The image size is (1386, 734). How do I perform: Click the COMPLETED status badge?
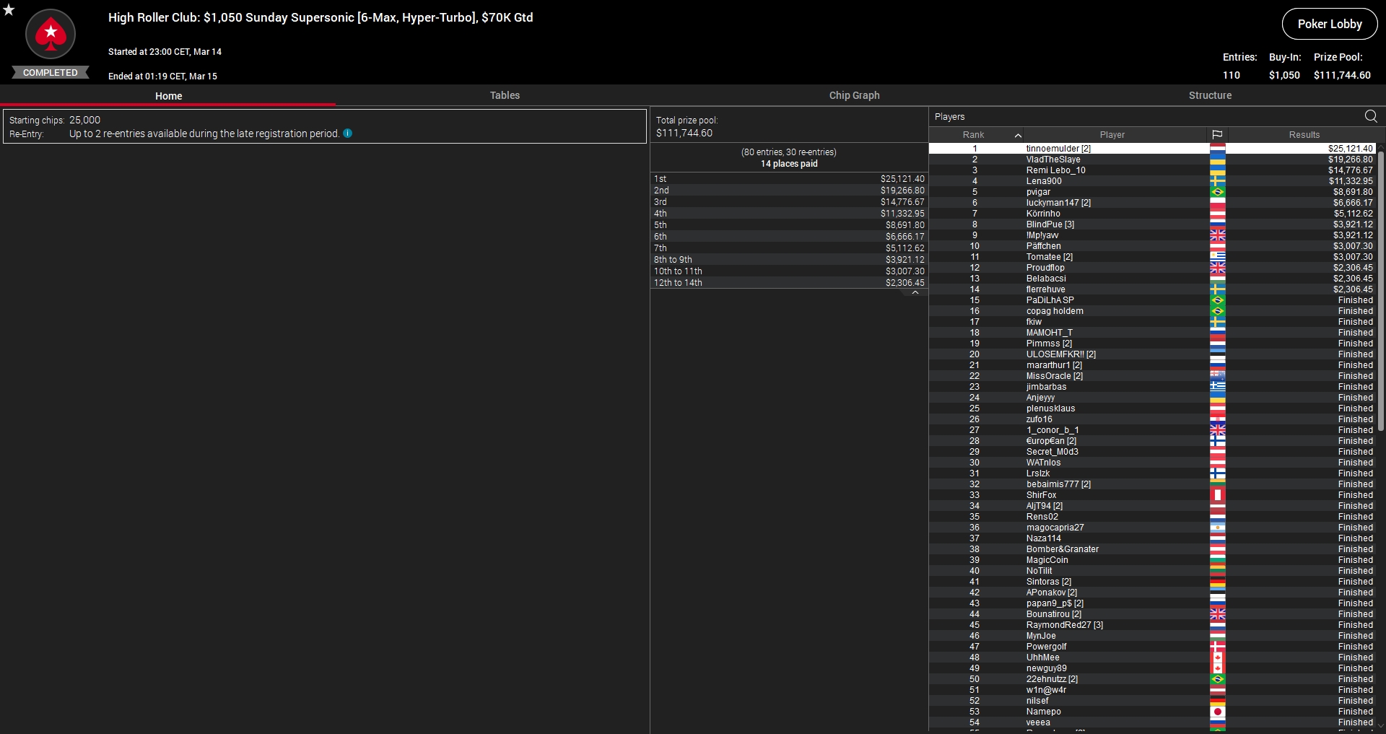coord(51,73)
